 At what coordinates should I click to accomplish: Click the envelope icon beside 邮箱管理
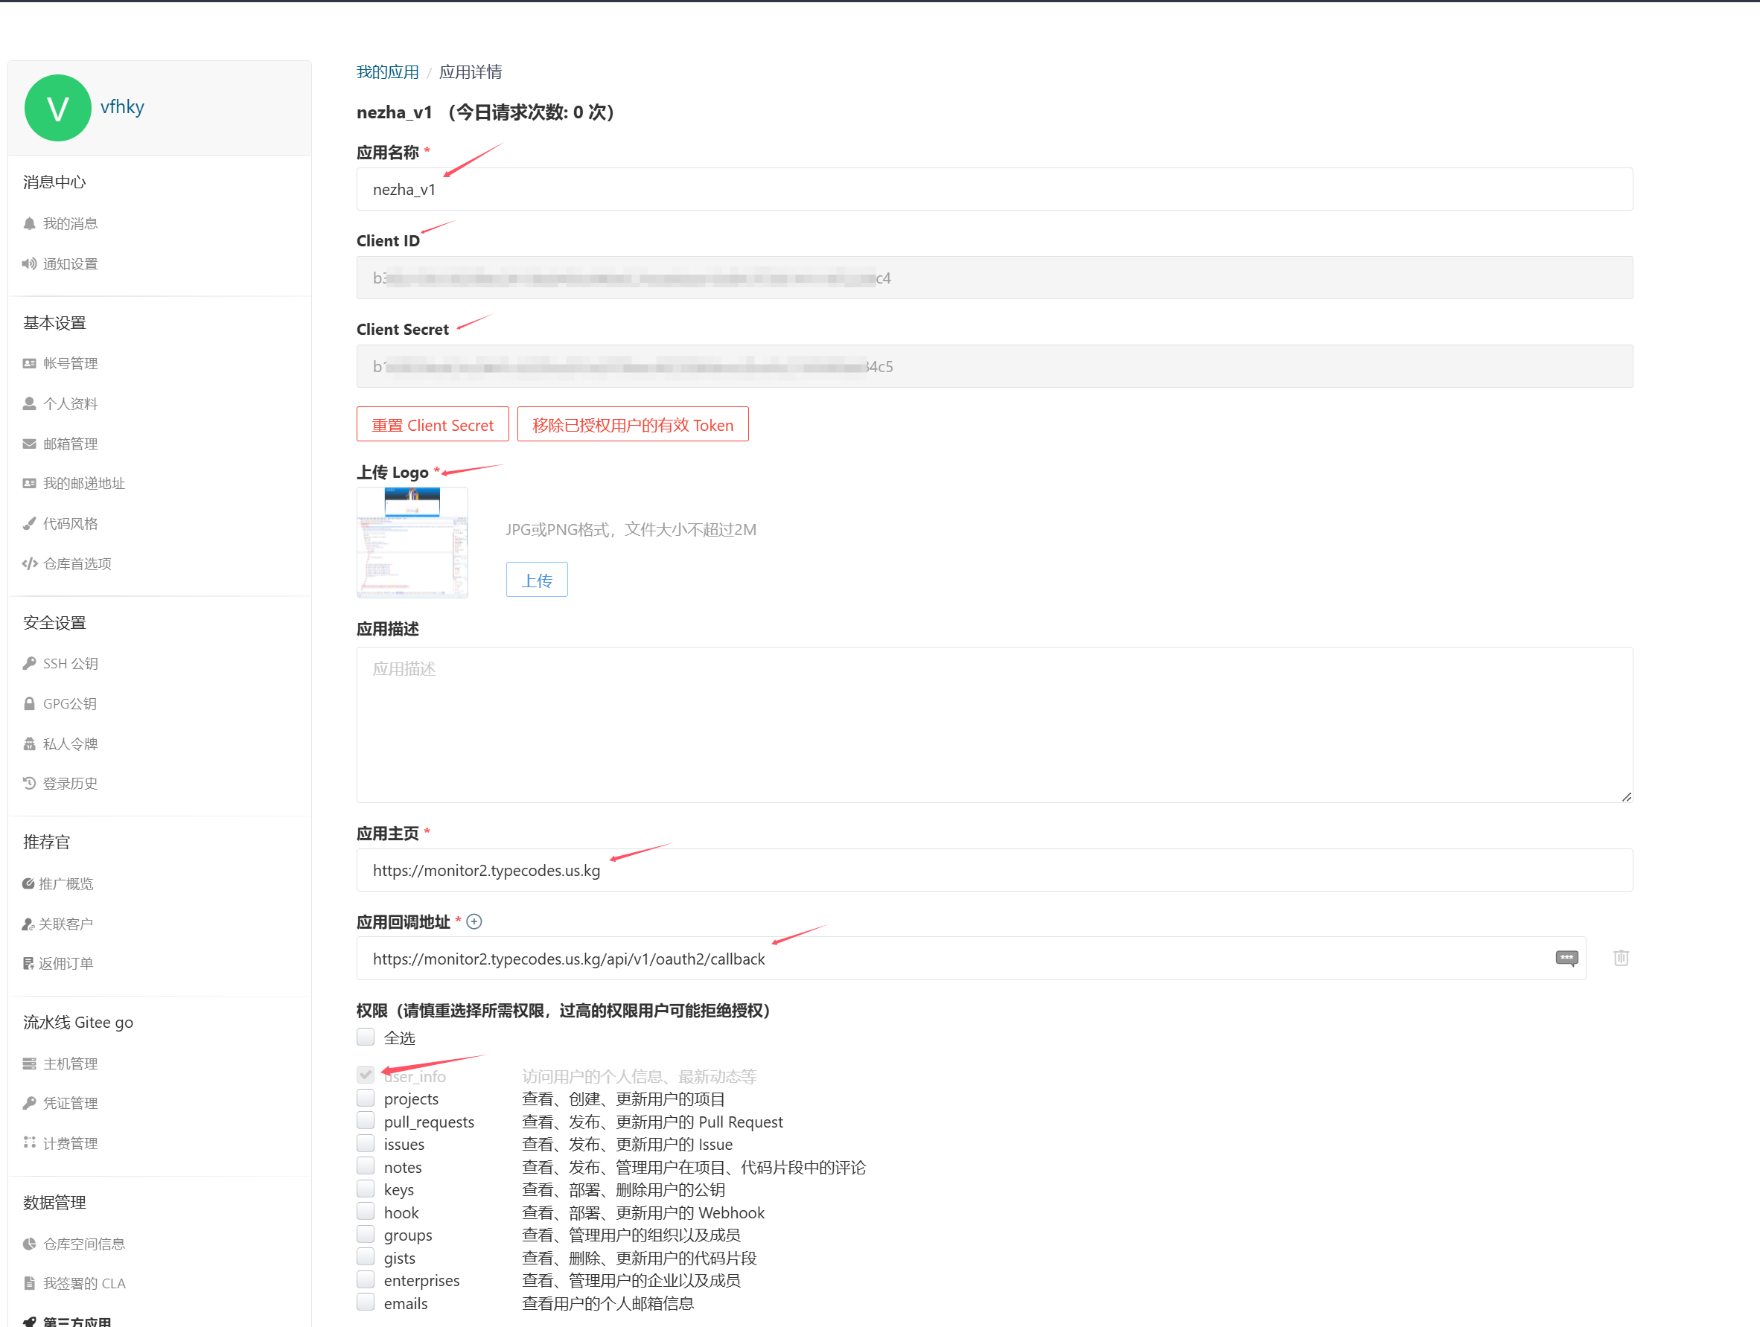click(30, 444)
